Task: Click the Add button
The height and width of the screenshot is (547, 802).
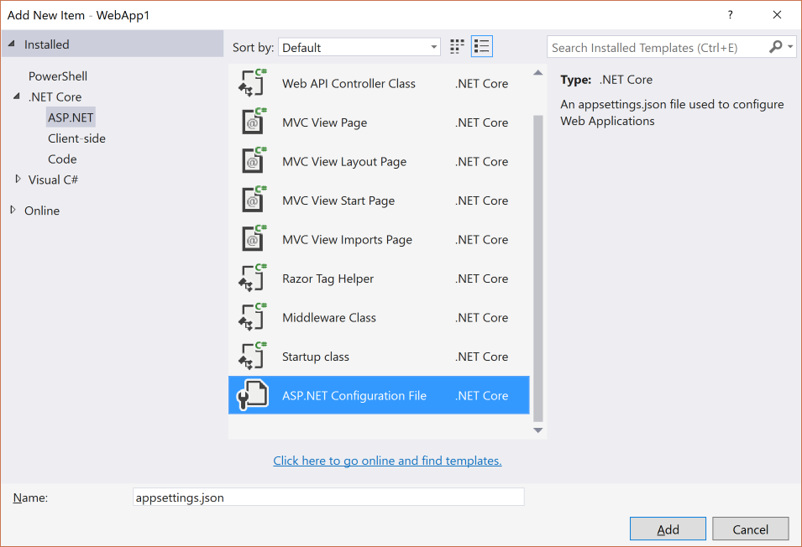Action: (668, 529)
